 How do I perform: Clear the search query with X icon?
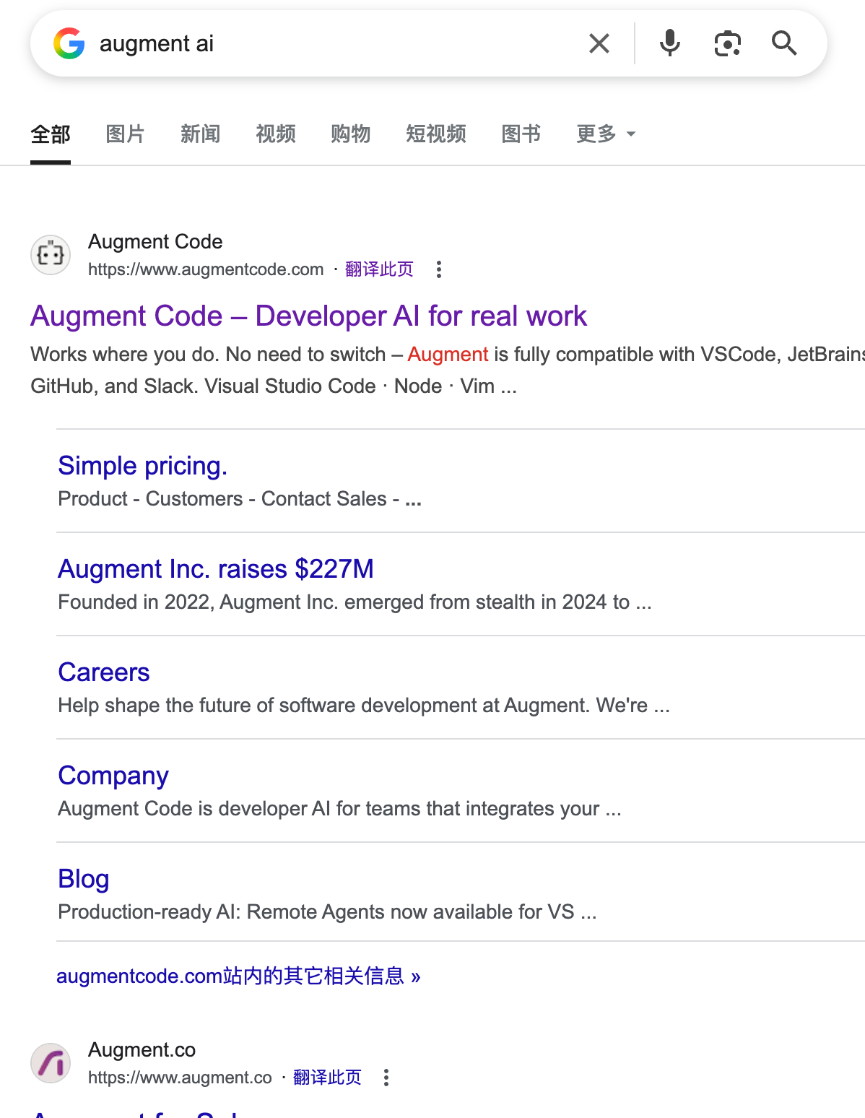pos(599,43)
